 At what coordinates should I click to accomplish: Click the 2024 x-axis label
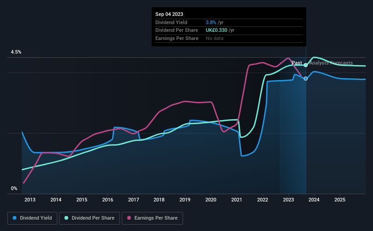coord(314,200)
